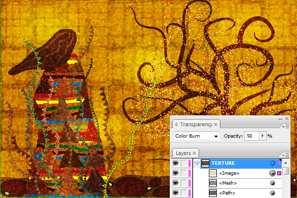Click the <Mesh> target circle

pyautogui.click(x=272, y=183)
